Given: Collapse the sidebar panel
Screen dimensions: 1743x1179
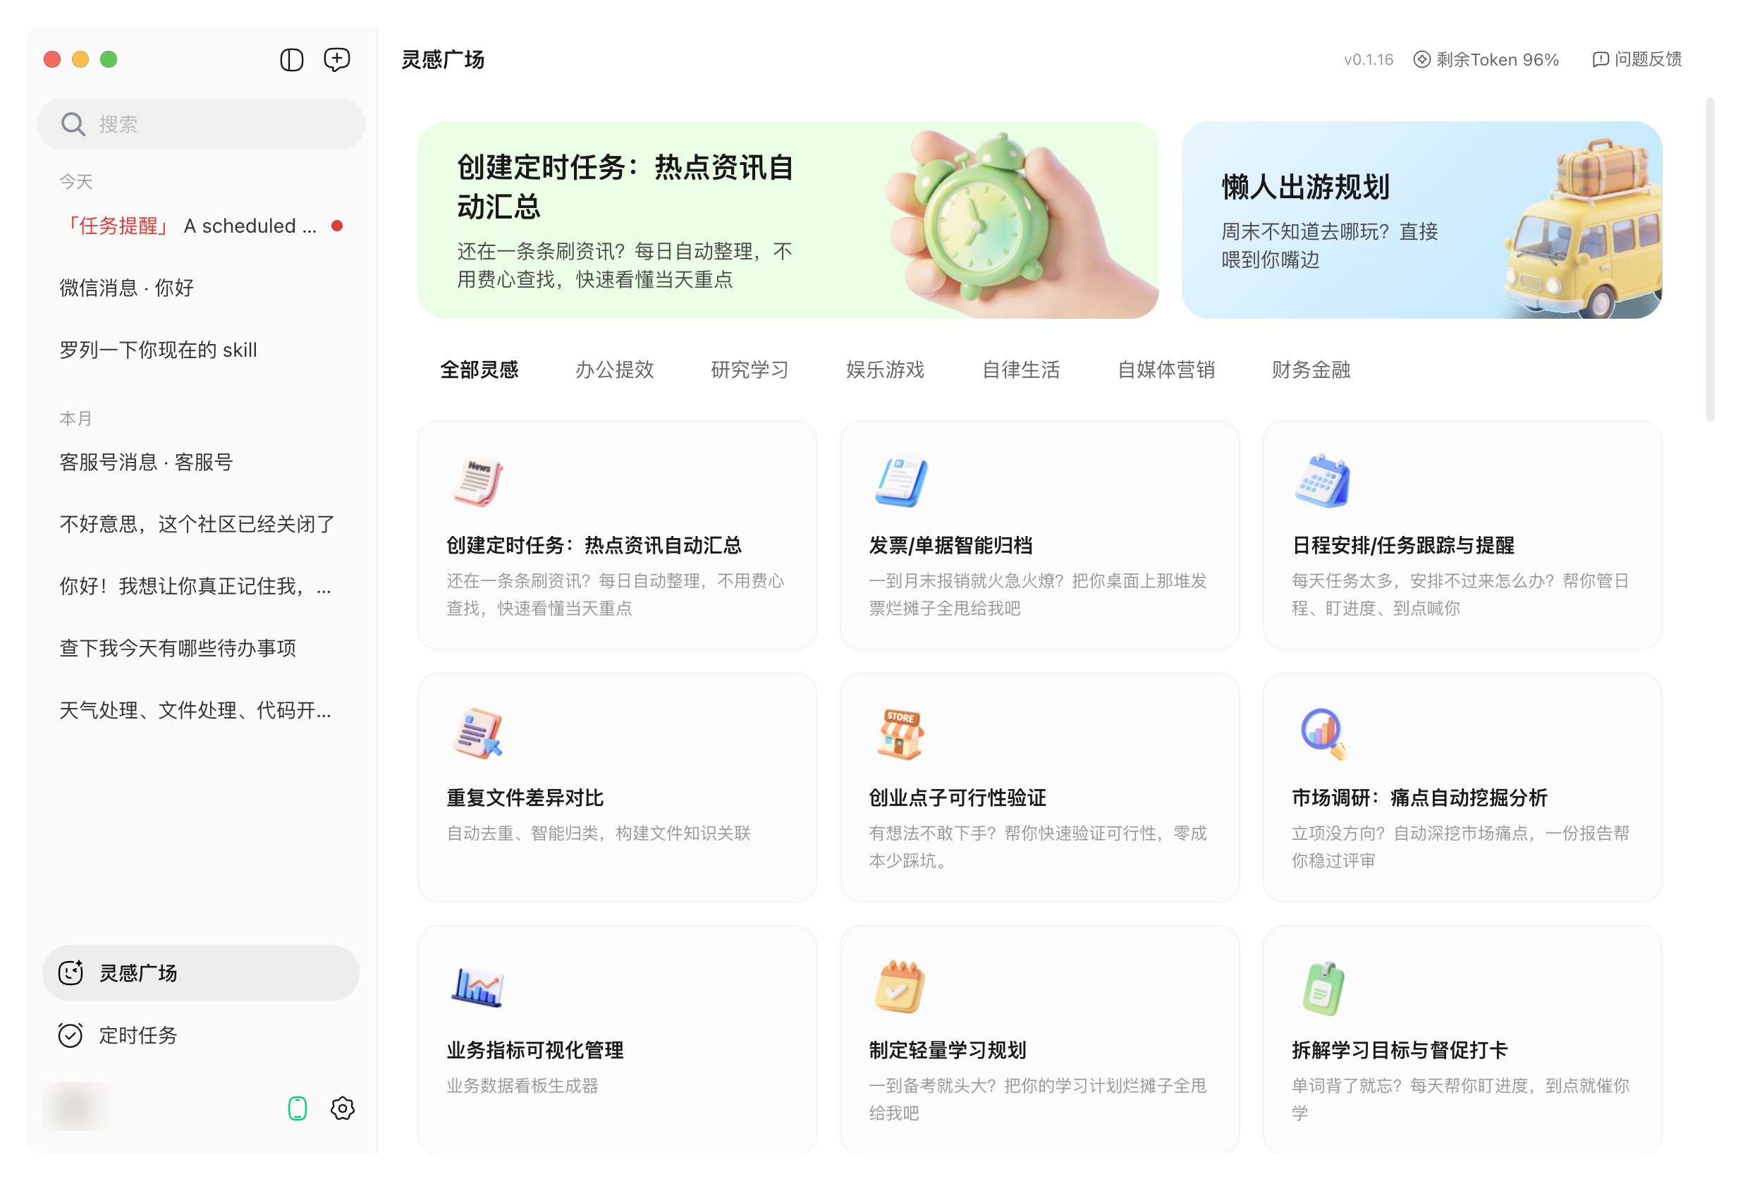Looking at the screenshot, I should coord(292,59).
